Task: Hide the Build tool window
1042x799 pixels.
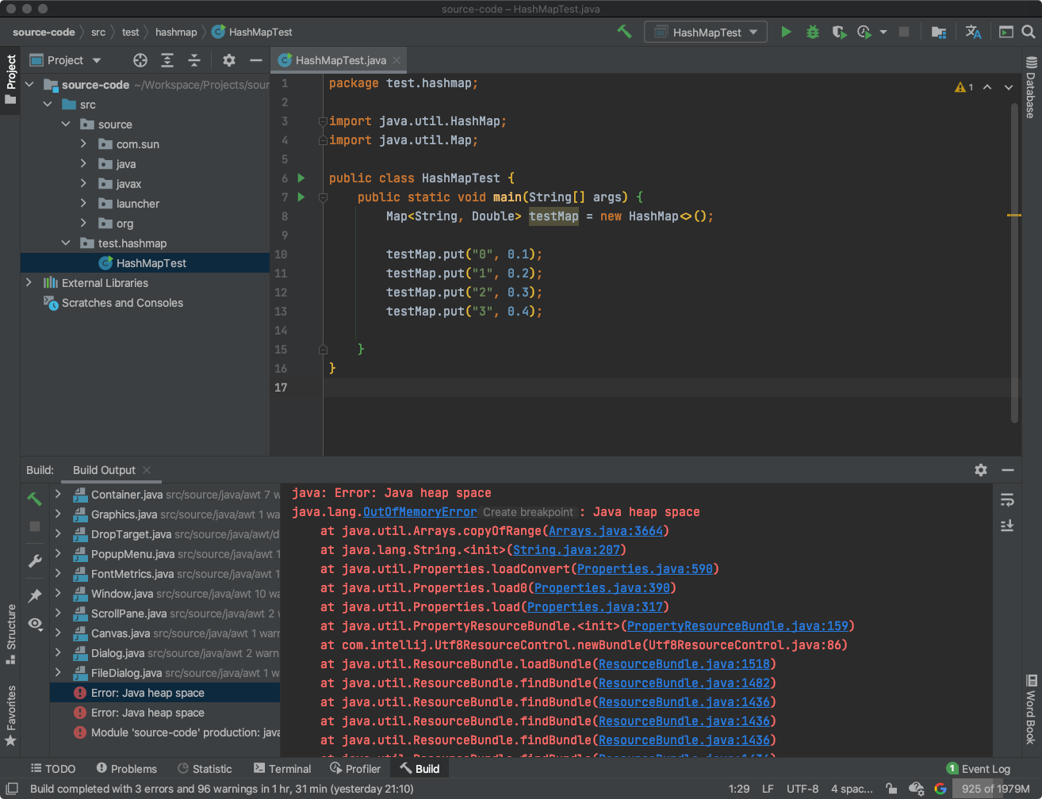Action: coord(1008,470)
